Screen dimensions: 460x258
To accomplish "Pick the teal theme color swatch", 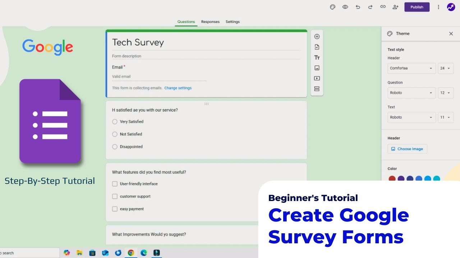I will [x=436, y=178].
